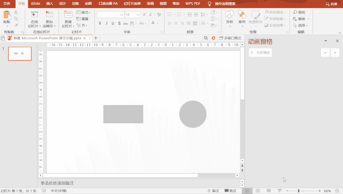Click the Share button

click(x=331, y=4)
